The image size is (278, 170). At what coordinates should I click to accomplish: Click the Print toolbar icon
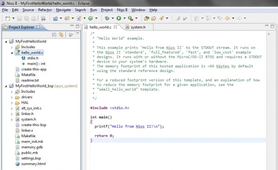coord(33,18)
